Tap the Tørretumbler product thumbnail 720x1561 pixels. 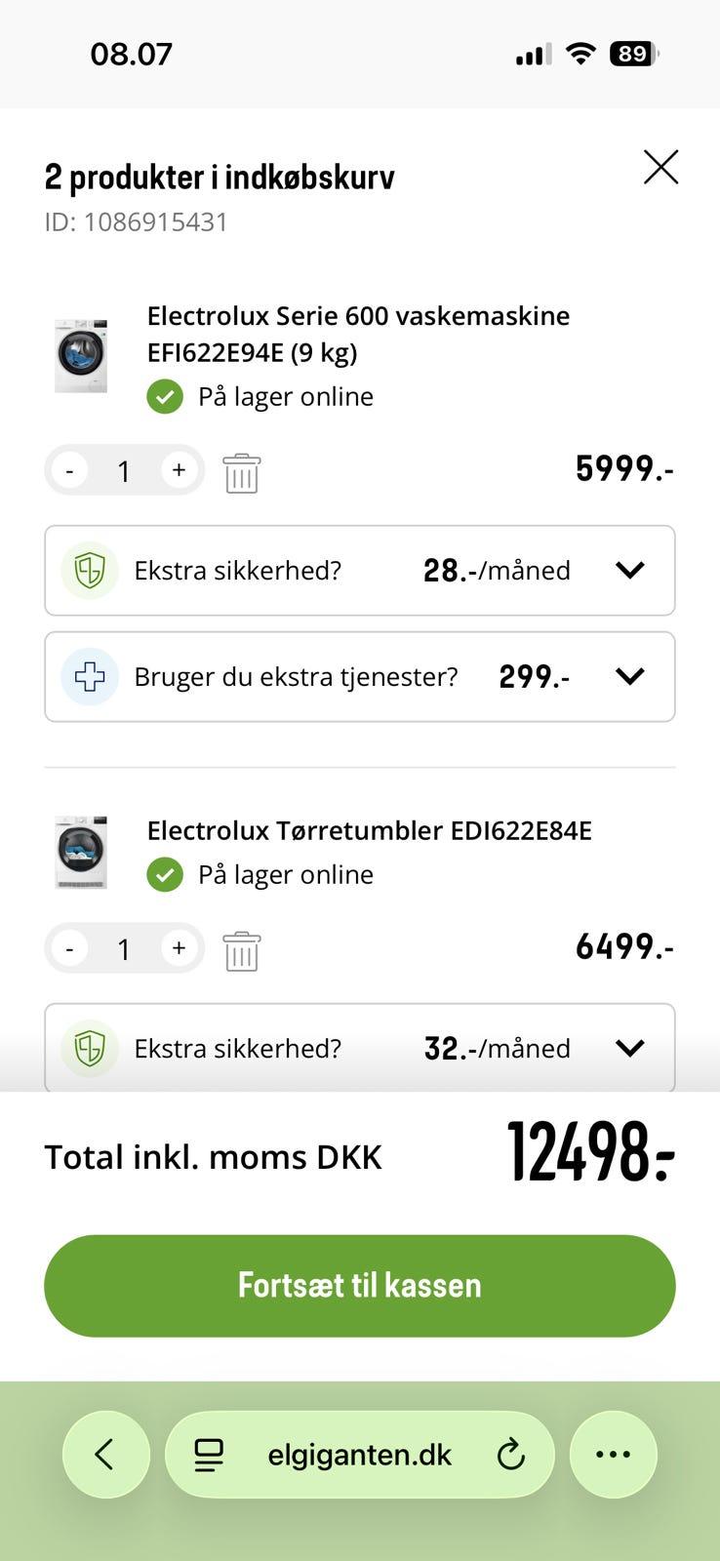(81, 852)
